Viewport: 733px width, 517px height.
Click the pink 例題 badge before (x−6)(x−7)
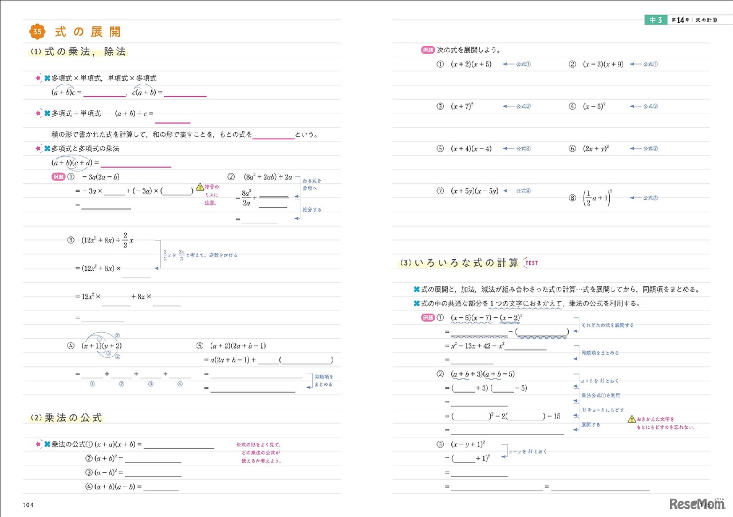[428, 317]
